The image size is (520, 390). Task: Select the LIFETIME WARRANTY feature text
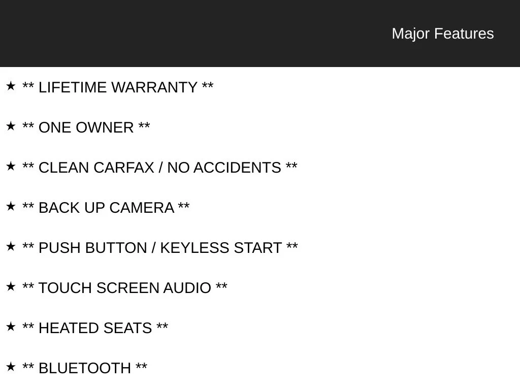coord(118,87)
